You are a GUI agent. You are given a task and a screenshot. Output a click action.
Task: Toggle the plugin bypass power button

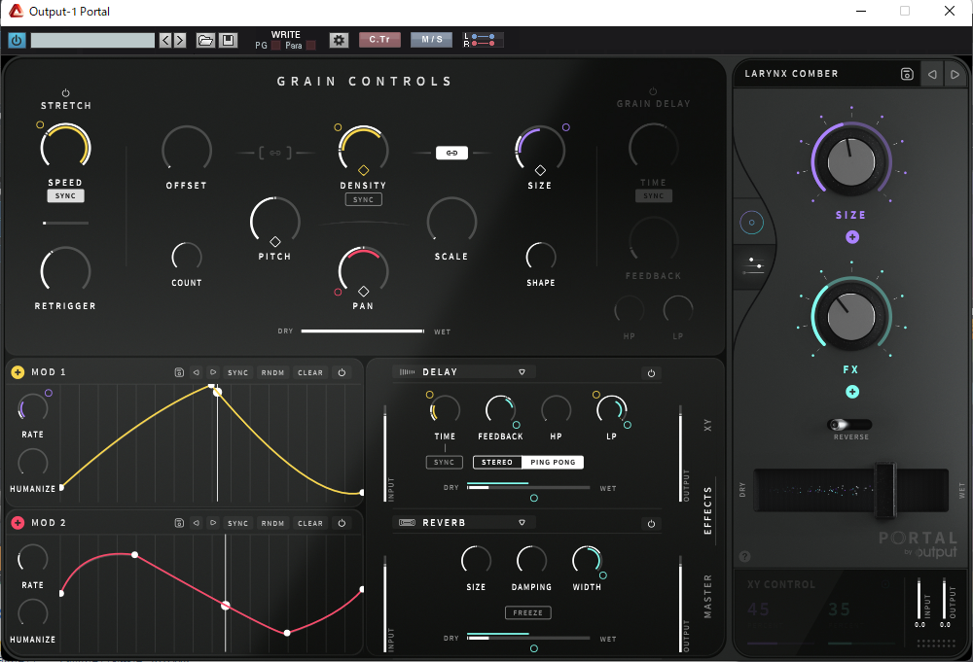17,40
